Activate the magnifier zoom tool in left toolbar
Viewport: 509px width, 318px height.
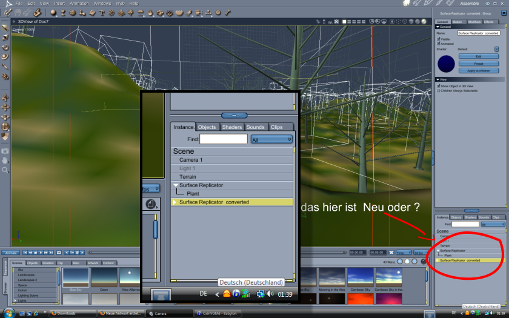5,170
